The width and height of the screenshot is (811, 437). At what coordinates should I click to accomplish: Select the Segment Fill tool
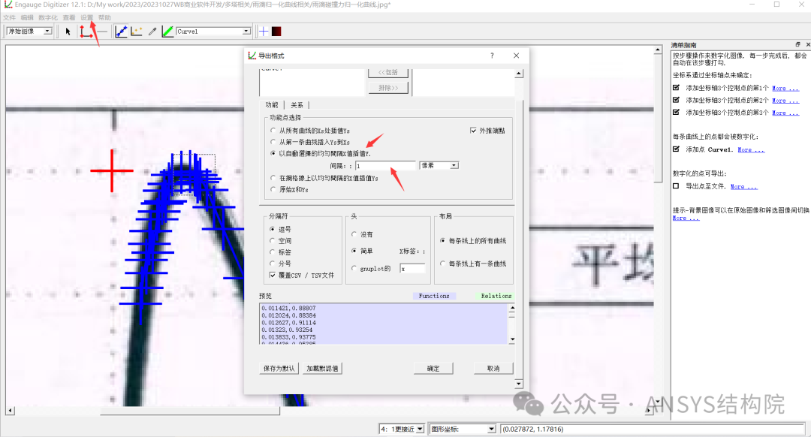tap(167, 32)
